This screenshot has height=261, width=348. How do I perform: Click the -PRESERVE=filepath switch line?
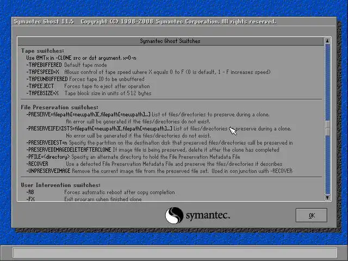[x=148, y=115]
